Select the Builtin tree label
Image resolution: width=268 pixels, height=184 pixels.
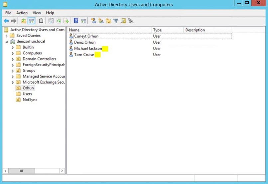[28, 47]
